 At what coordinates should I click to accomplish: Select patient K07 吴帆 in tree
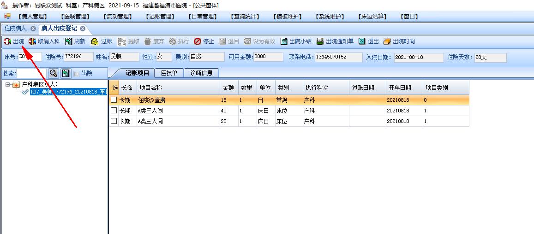(x=68, y=92)
